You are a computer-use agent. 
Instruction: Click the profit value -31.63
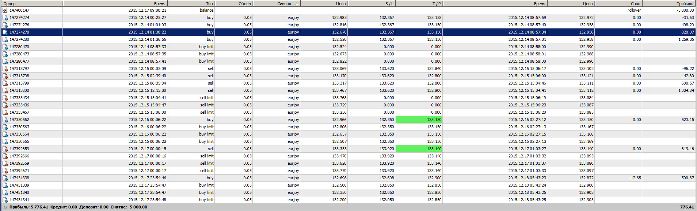(688, 17)
